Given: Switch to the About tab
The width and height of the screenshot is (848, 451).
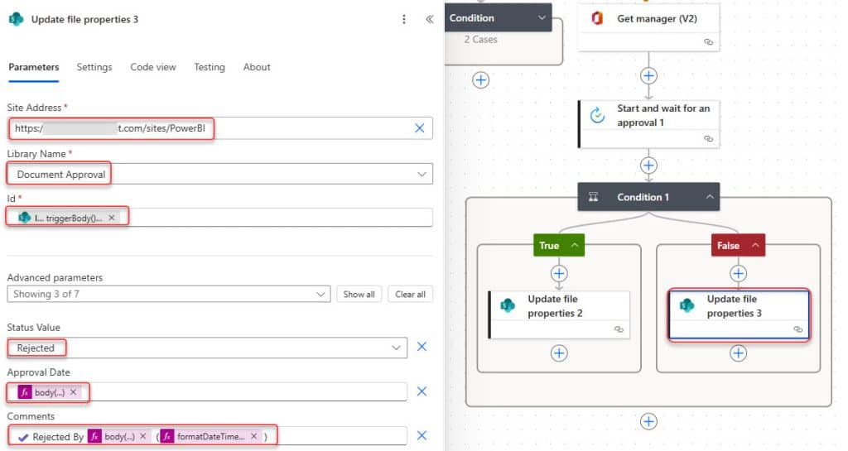Looking at the screenshot, I should click(257, 67).
